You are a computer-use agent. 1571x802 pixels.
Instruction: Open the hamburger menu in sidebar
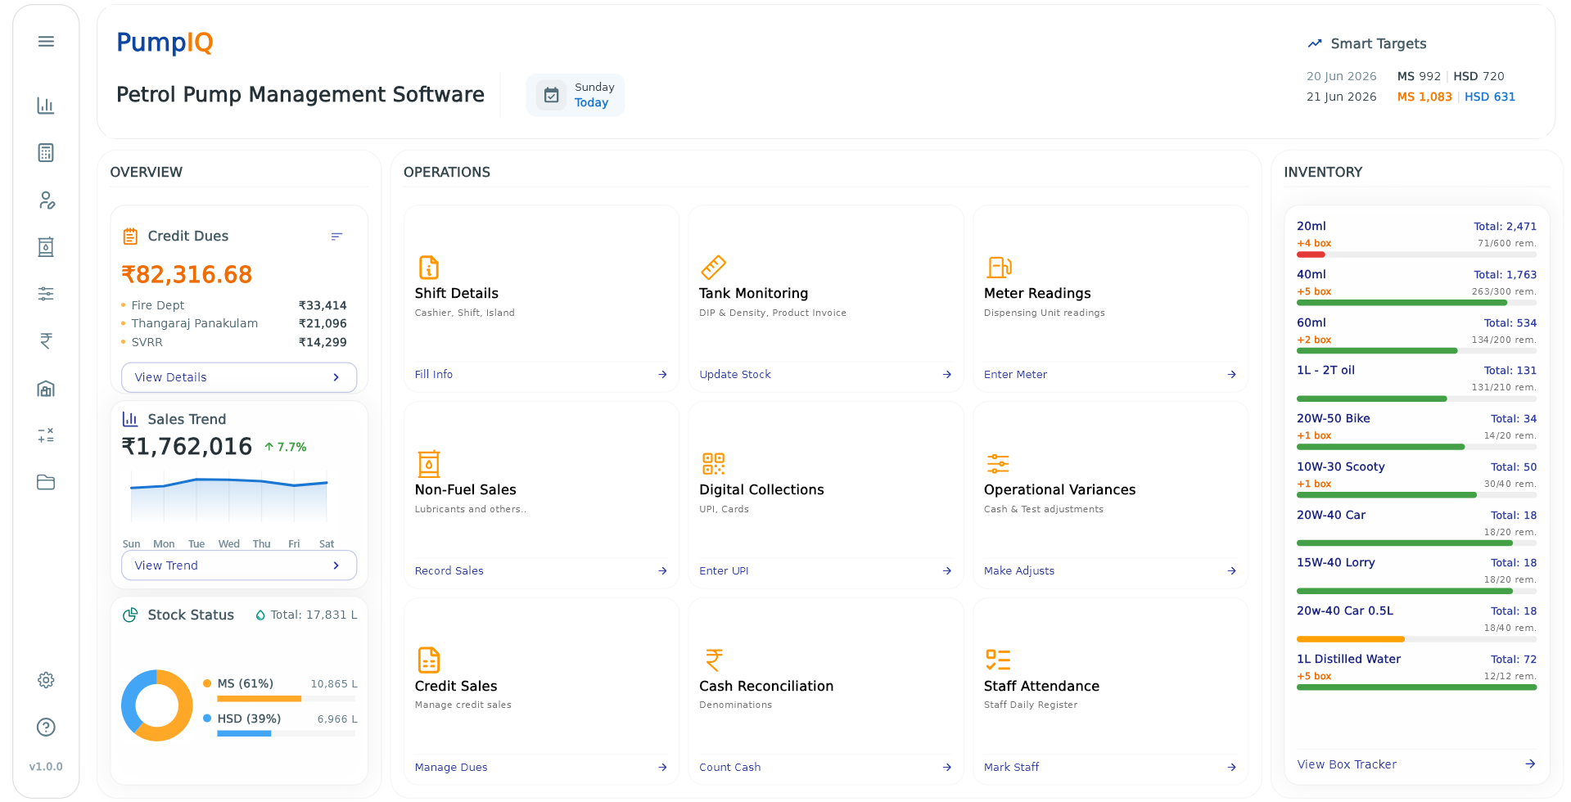[x=46, y=42]
